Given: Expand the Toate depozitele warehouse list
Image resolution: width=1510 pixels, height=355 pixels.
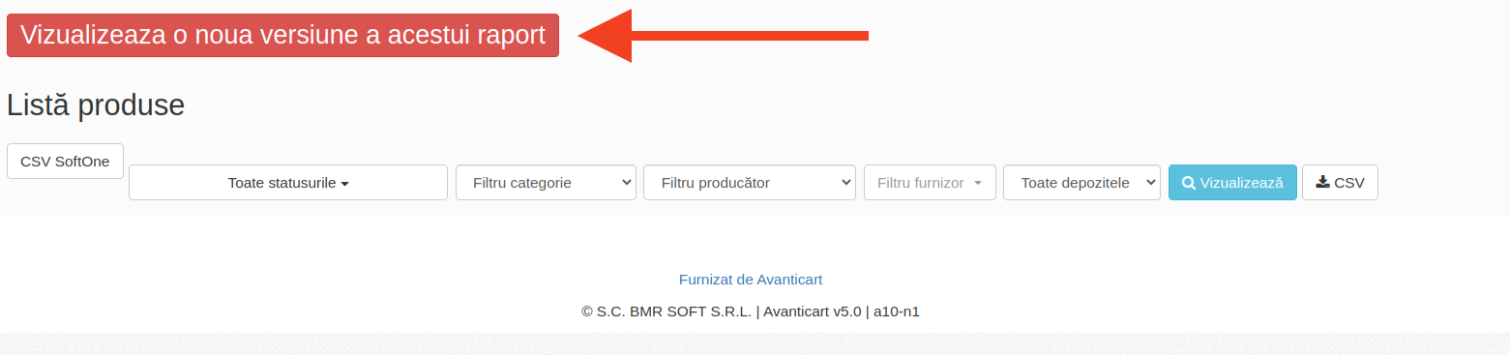Looking at the screenshot, I should pyautogui.click(x=1081, y=183).
